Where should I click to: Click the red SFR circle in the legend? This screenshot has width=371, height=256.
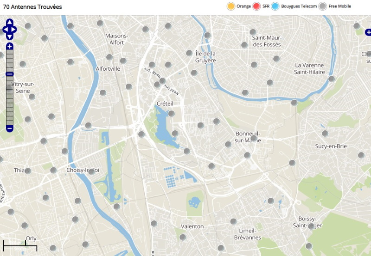(x=256, y=6)
